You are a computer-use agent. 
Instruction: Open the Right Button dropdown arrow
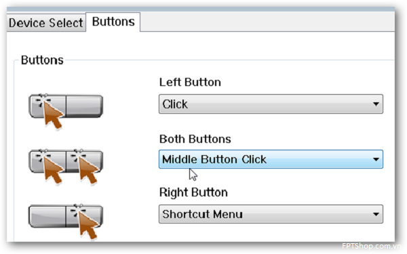click(376, 214)
